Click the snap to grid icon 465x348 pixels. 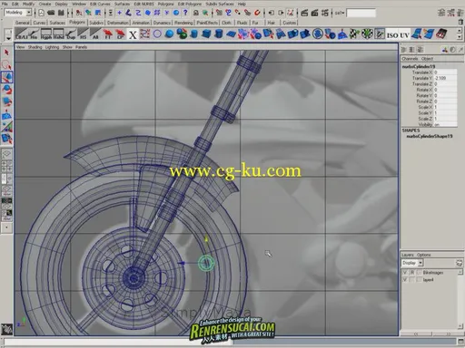click(x=219, y=13)
